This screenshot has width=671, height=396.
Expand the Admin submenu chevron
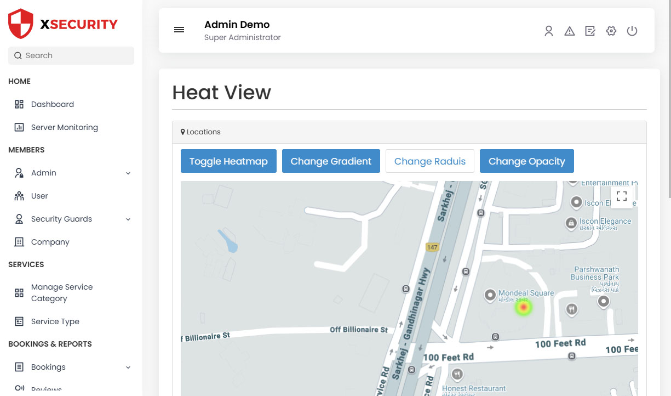tap(128, 173)
